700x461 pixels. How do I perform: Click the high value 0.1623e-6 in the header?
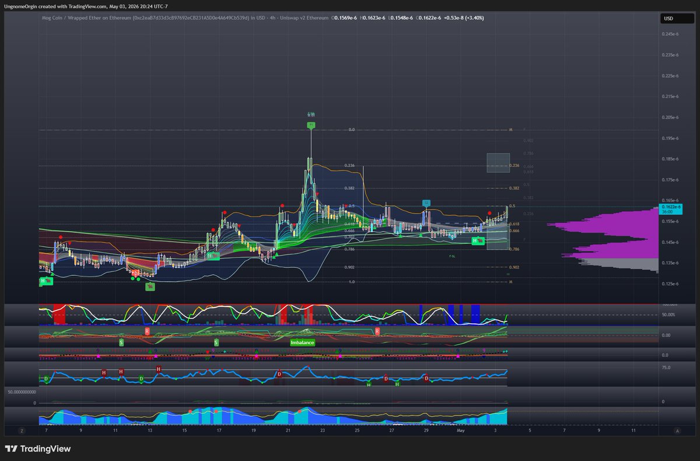click(373, 18)
